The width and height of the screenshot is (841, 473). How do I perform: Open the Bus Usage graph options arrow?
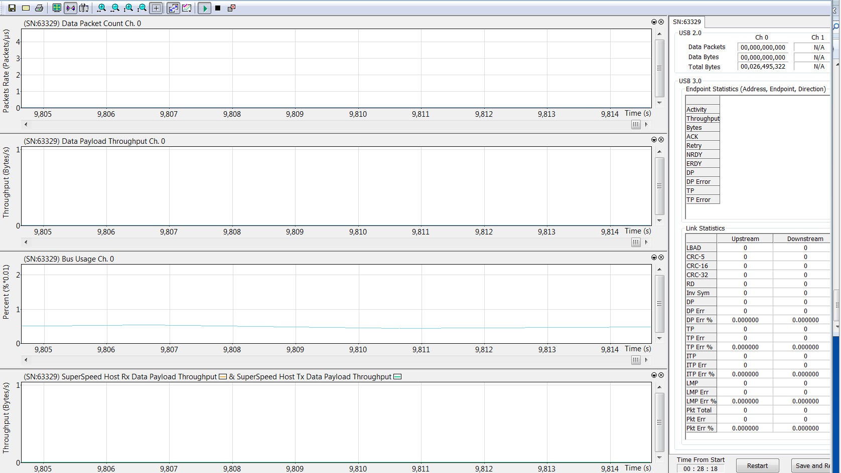[654, 258]
